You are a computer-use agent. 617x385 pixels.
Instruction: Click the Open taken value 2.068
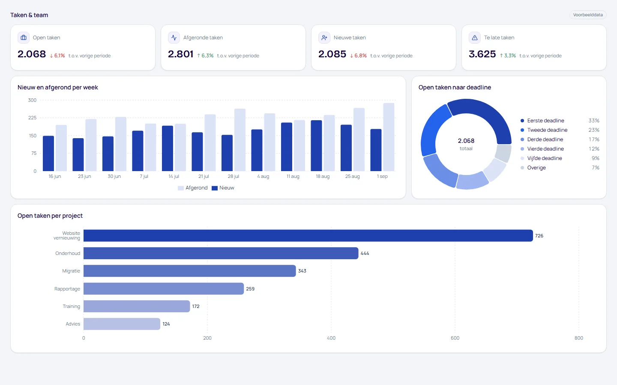pos(32,54)
